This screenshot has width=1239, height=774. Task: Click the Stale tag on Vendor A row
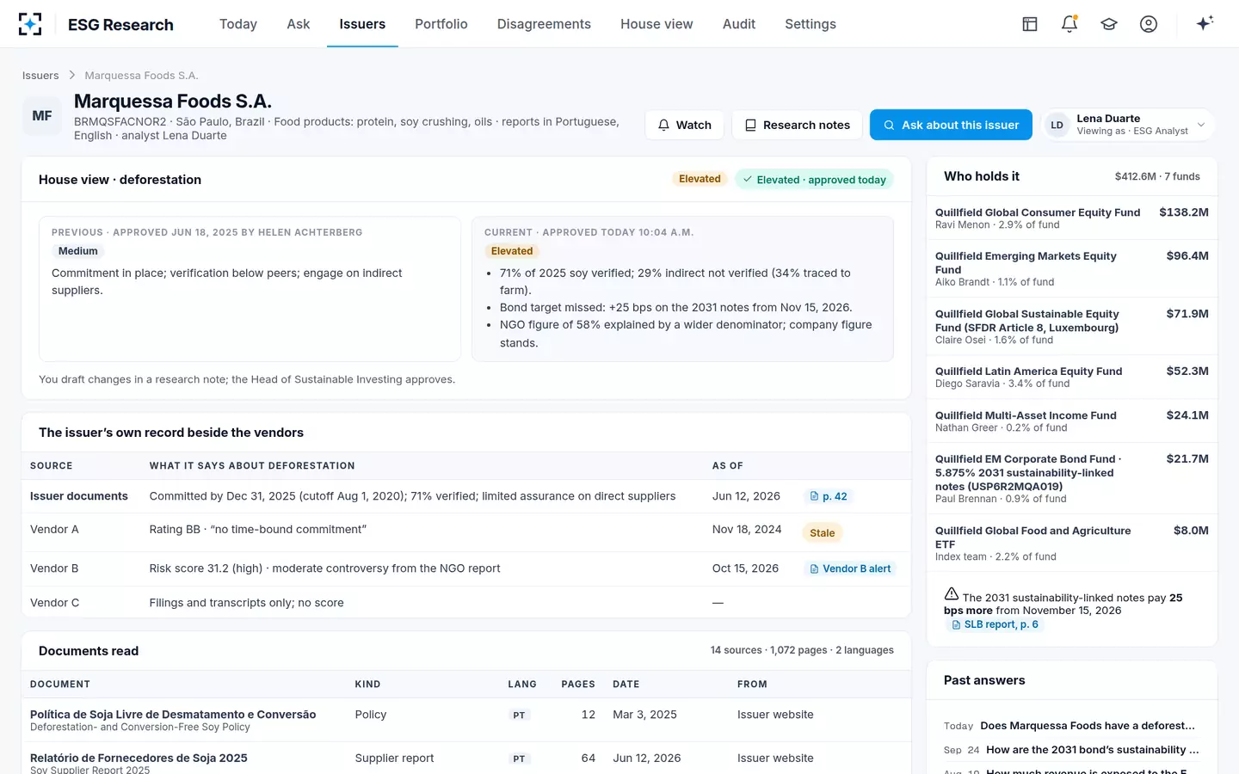[x=823, y=533]
